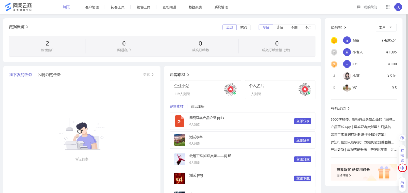
Task: Select the 全部 data scope toggle
Action: tap(230, 27)
